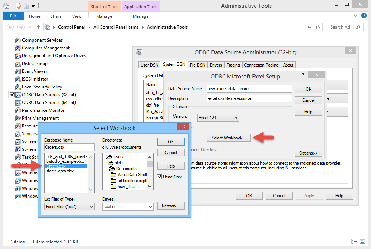Refresh the Administrative Tools address bar
Viewport: 371px width, 249px height.
(x=318, y=27)
